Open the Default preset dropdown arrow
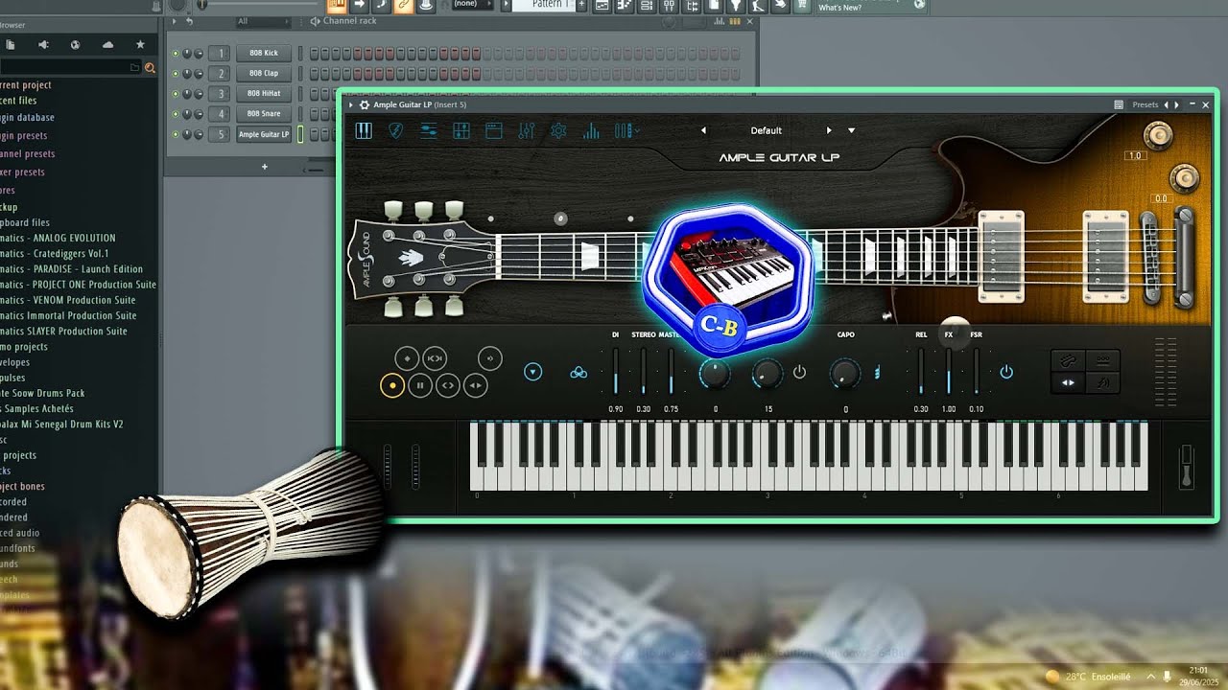Viewport: 1228px width, 690px height. (x=851, y=130)
